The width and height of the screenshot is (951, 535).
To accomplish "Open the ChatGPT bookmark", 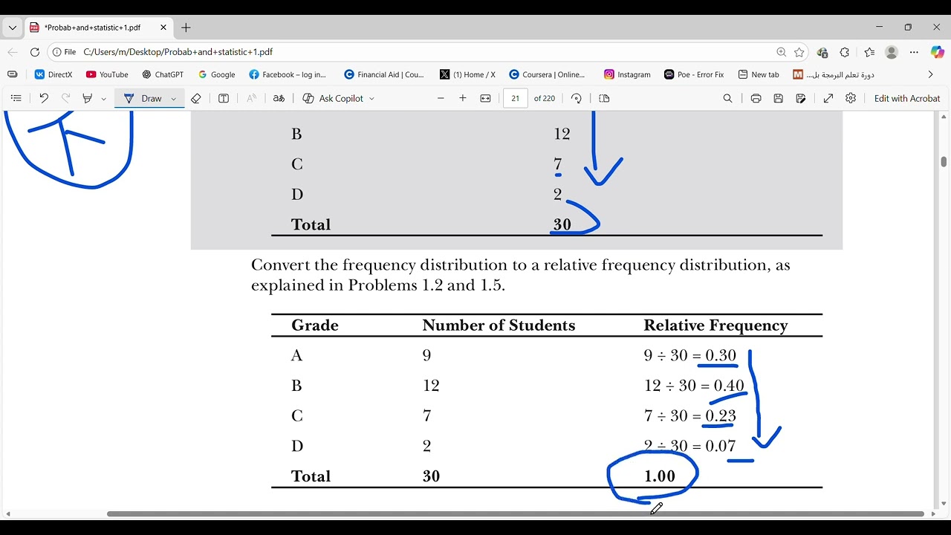I will (163, 74).
